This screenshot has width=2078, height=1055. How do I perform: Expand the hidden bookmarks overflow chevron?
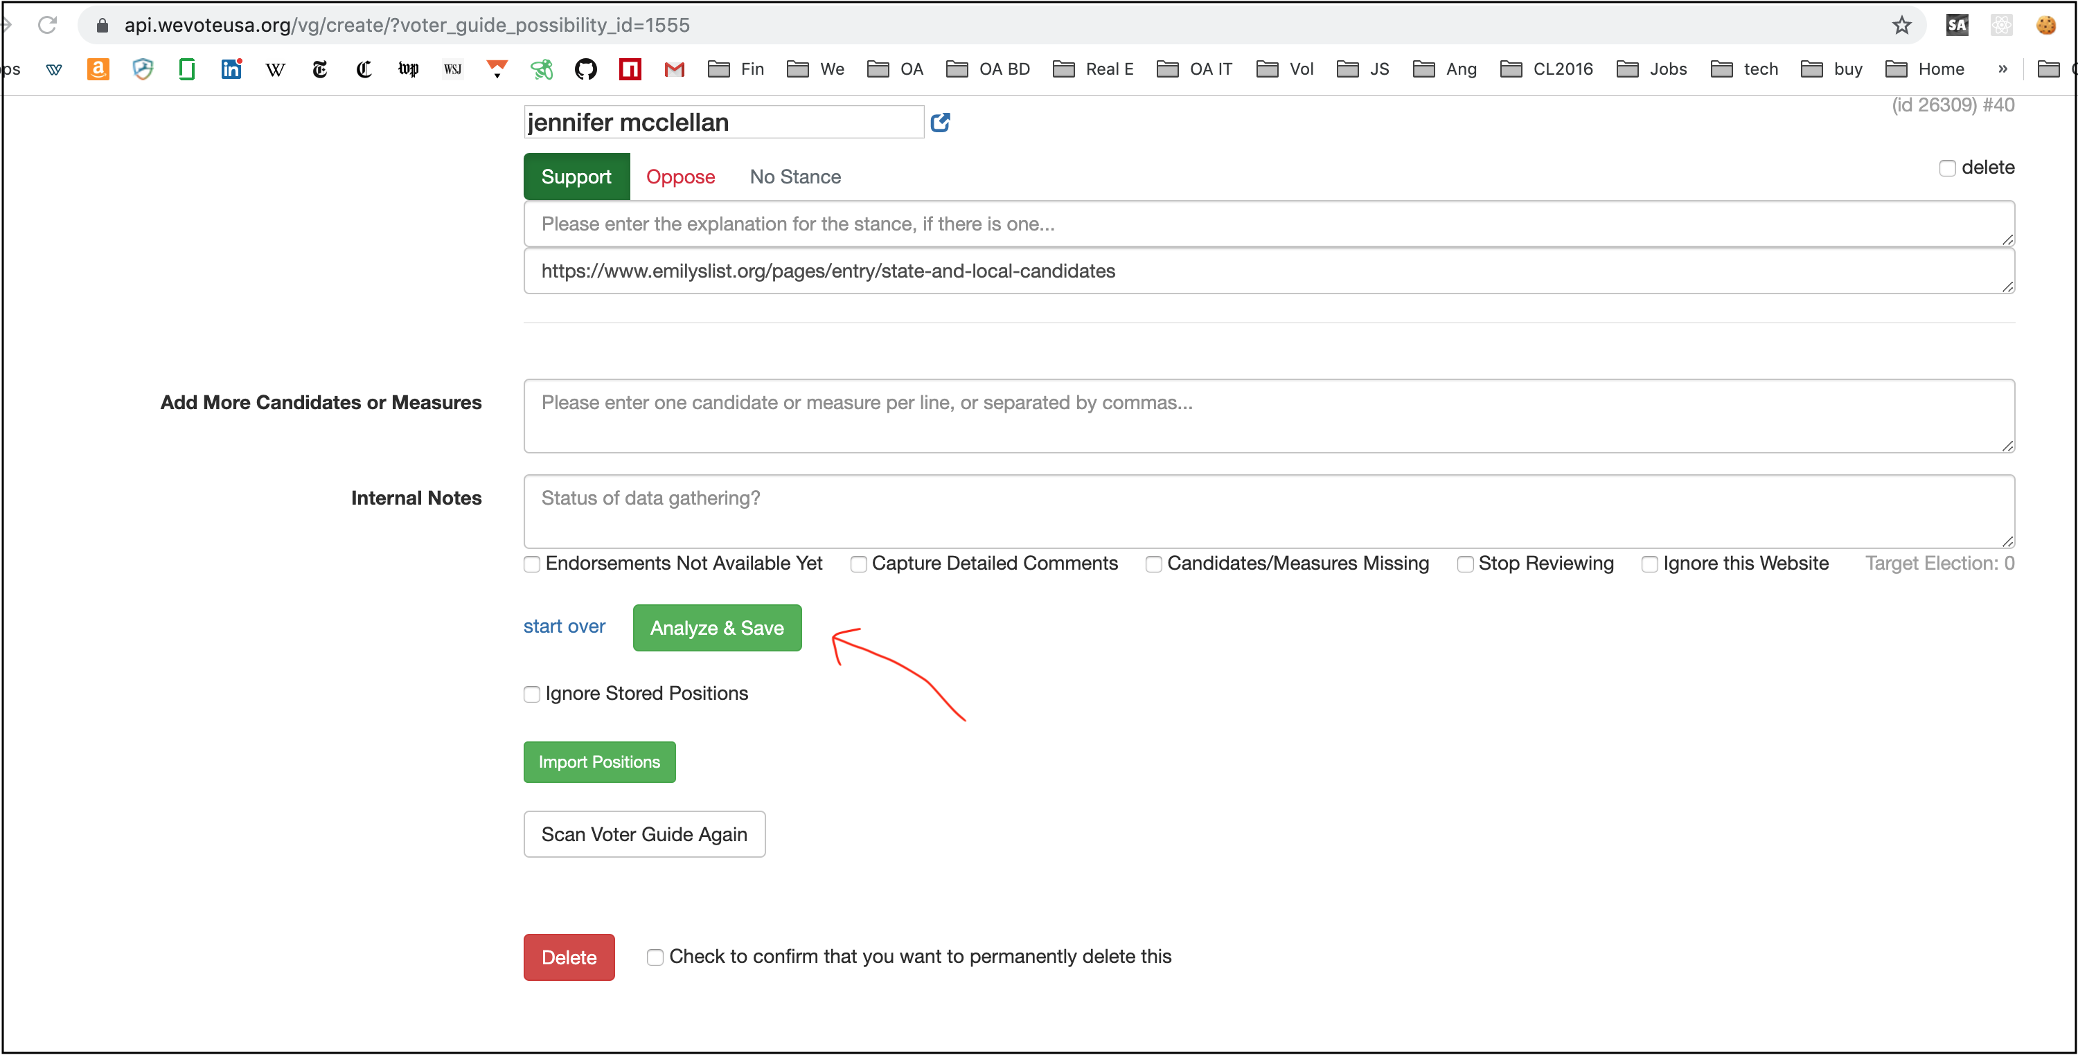coord(2002,69)
